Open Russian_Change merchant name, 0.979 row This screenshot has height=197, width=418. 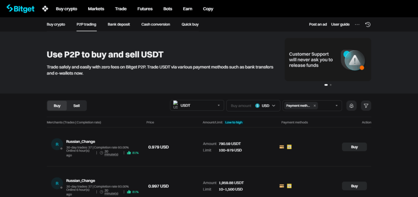pos(80,141)
